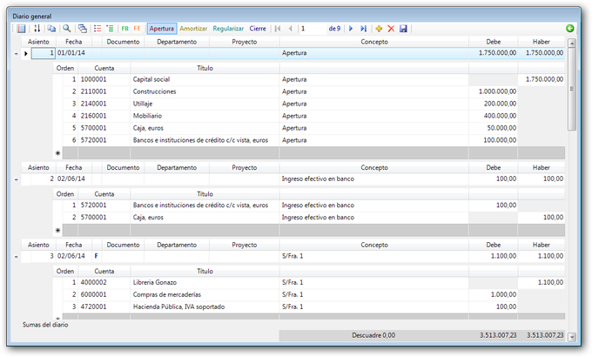This screenshot has height=357, width=592.
Task: Click the Debe journal sum 3.513.007,23
Action: pyautogui.click(x=494, y=335)
